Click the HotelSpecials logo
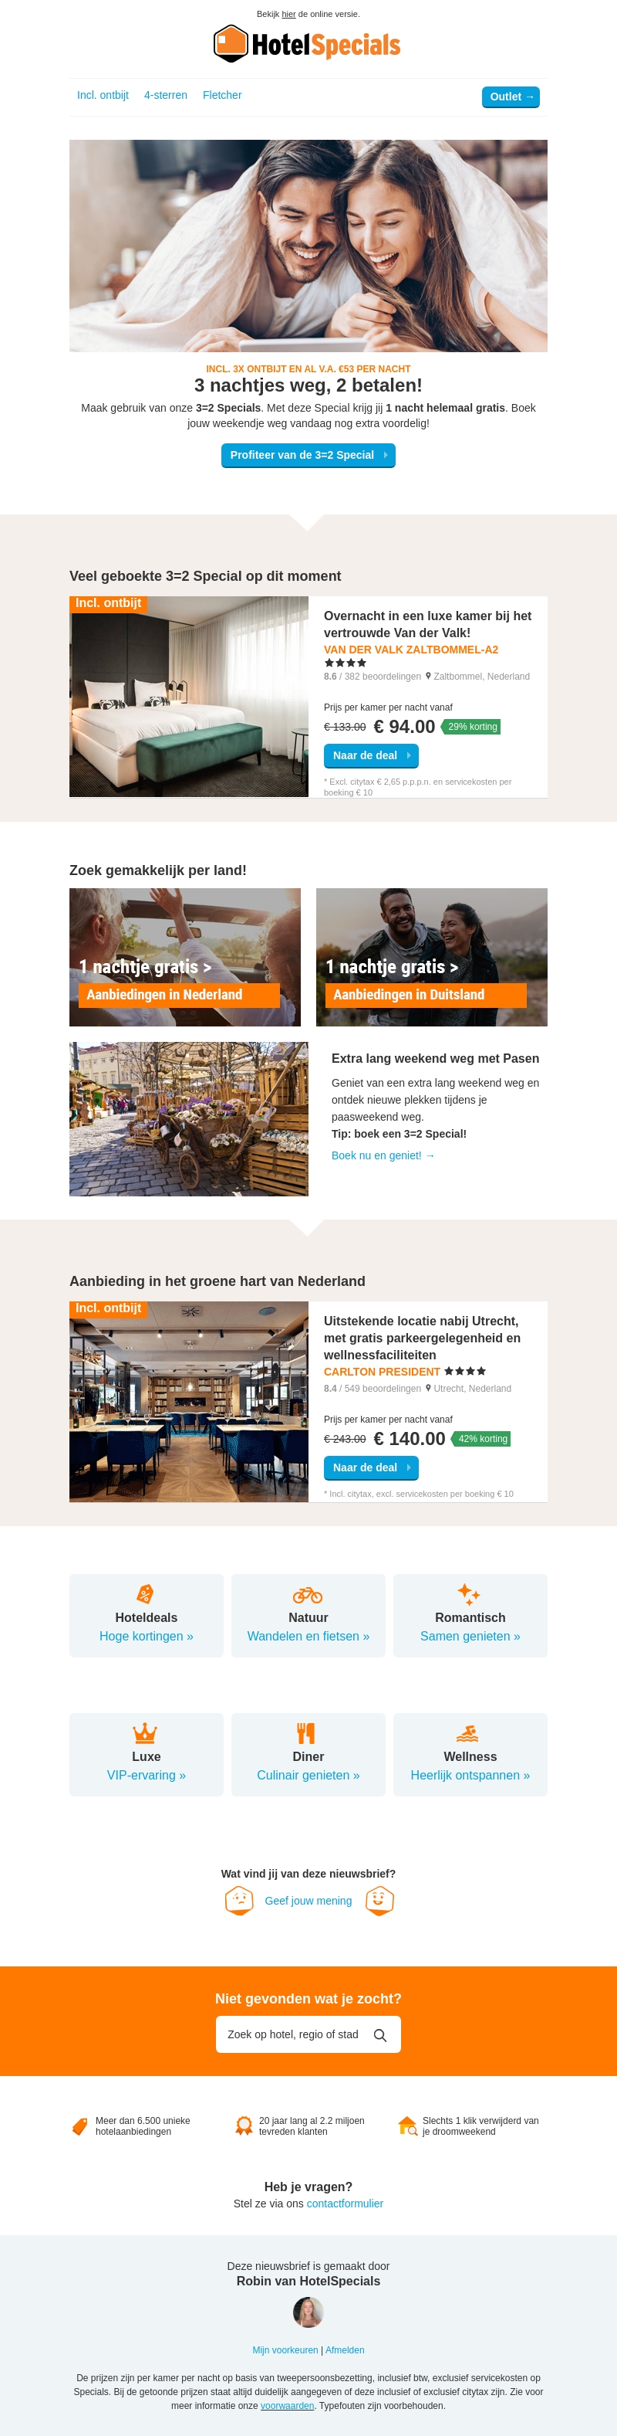617x2436 pixels. pyautogui.click(x=308, y=43)
